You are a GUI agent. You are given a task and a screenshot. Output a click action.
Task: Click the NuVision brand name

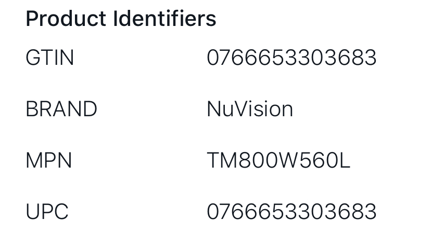click(x=250, y=109)
